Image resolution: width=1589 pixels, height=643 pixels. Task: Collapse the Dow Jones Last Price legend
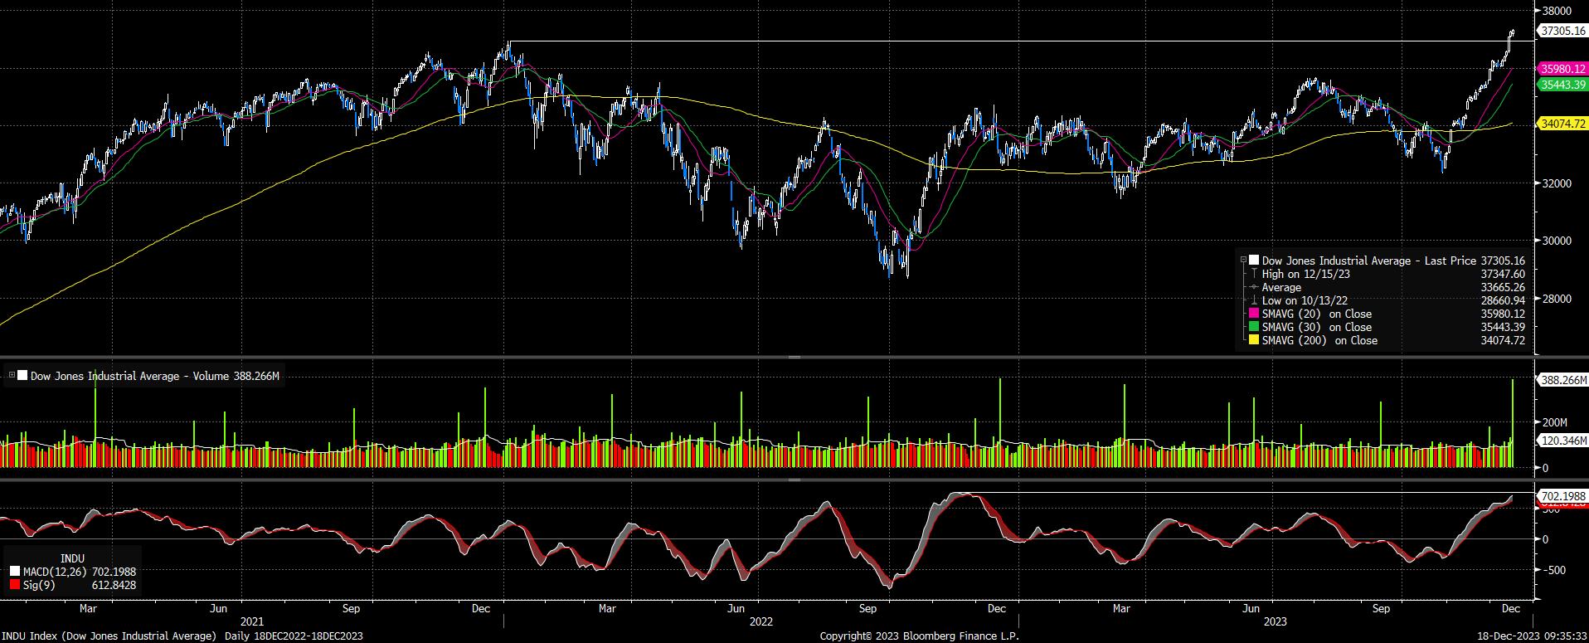click(x=1243, y=261)
